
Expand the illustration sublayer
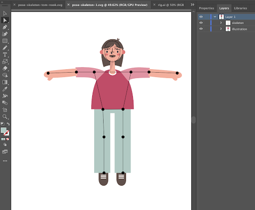click(x=221, y=29)
